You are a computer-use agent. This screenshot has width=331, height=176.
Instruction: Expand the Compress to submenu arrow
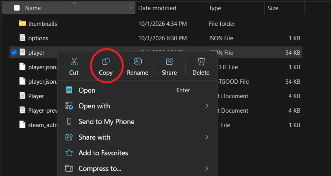[x=207, y=168]
